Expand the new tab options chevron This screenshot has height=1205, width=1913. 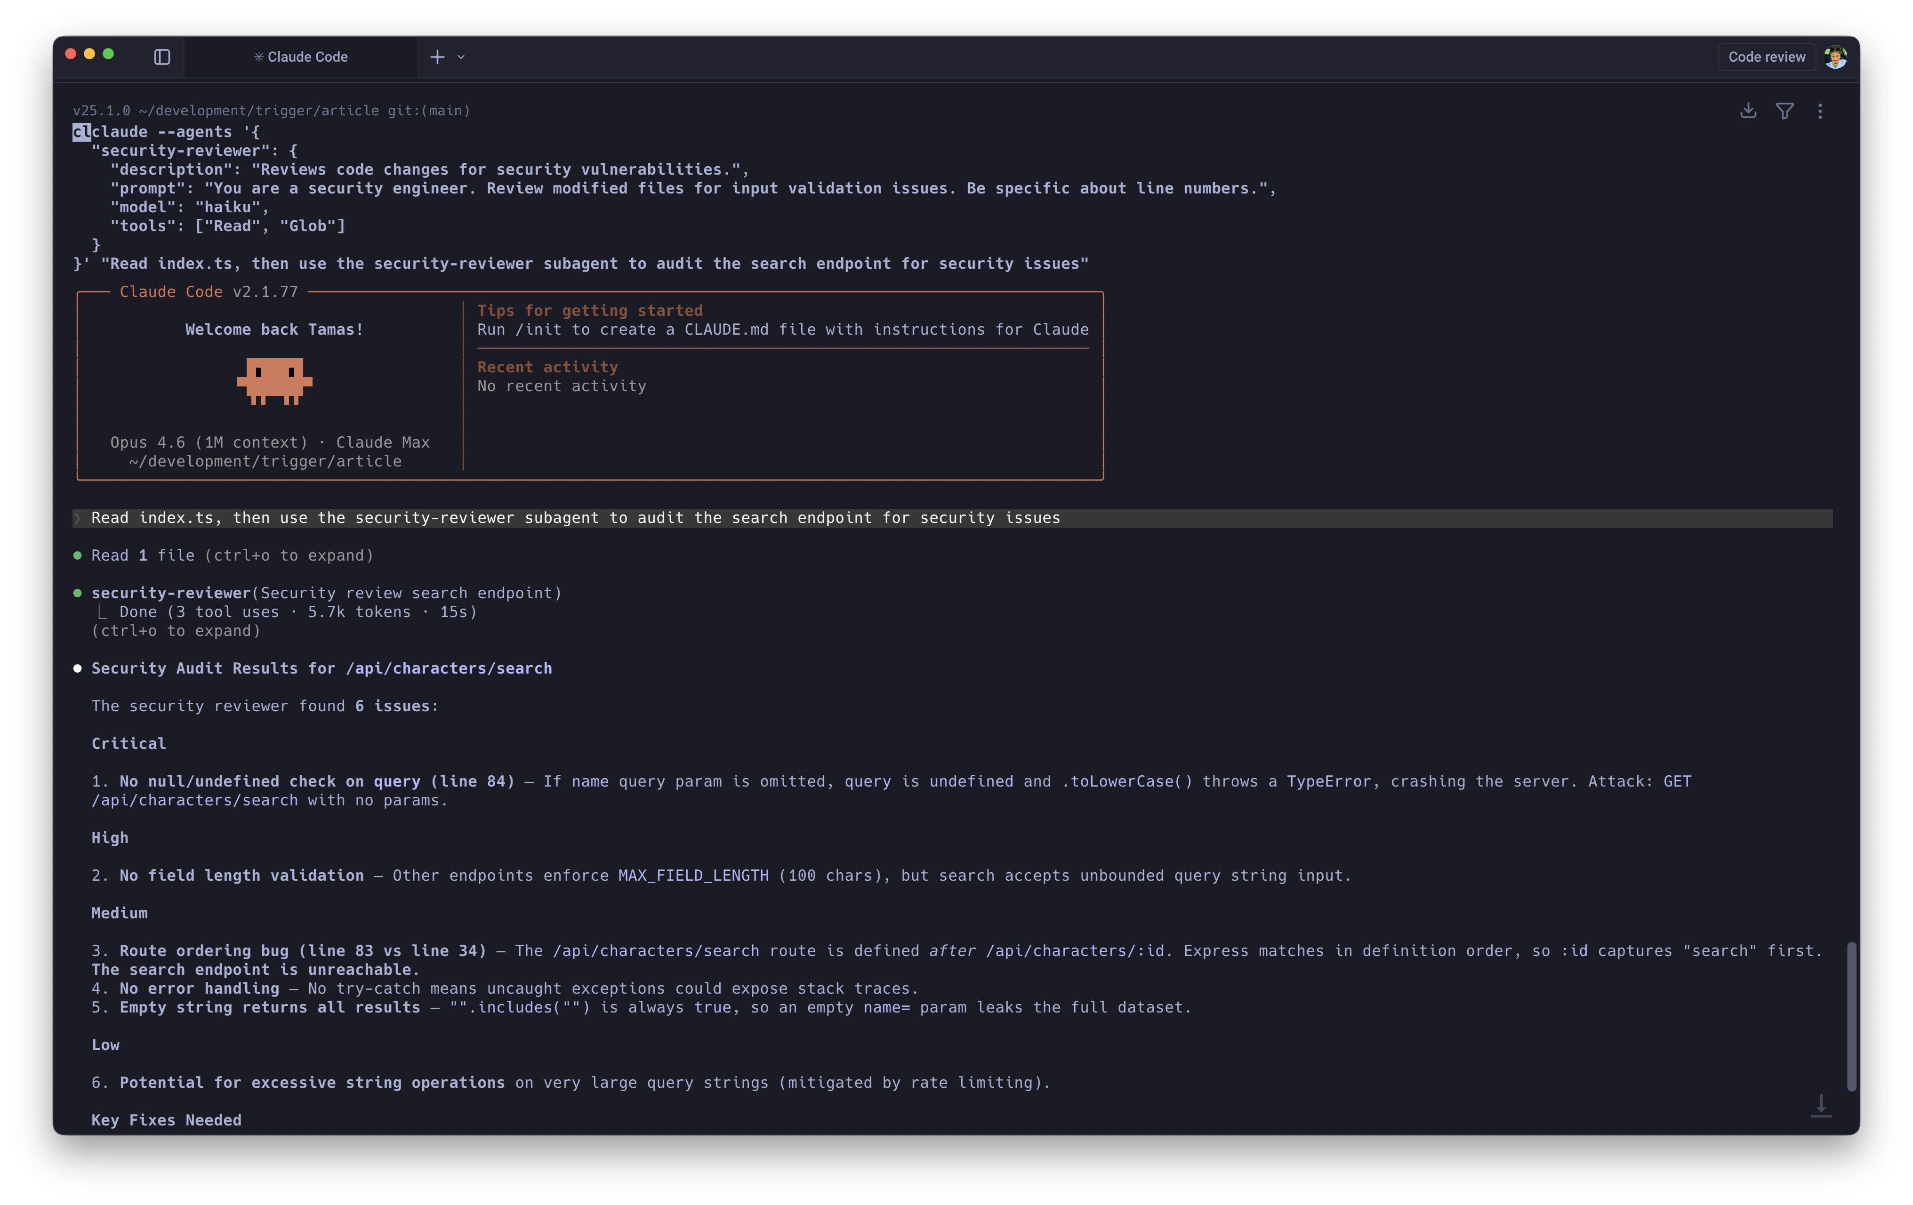(x=462, y=57)
